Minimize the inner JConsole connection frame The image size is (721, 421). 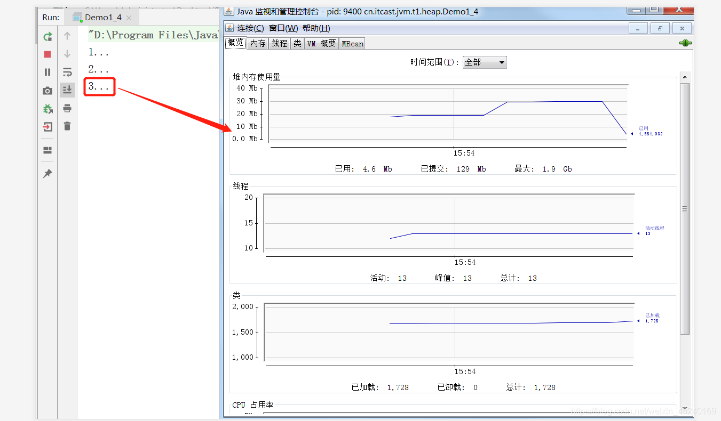[x=639, y=28]
